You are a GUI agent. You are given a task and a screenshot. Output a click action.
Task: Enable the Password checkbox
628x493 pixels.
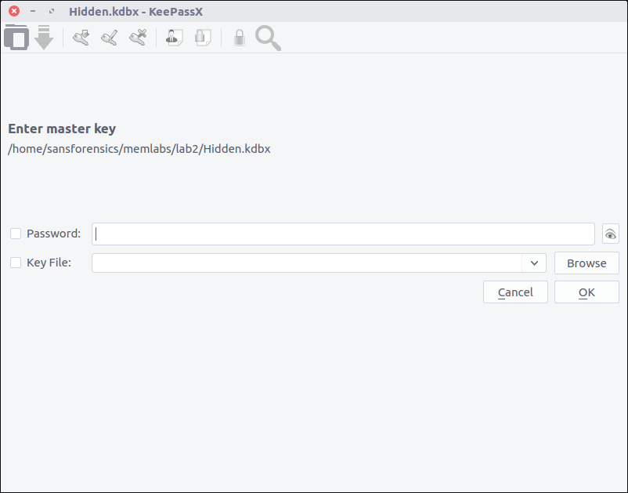(x=16, y=234)
